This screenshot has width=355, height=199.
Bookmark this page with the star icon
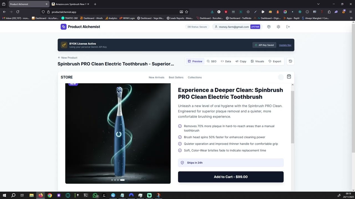click(x=187, y=12)
